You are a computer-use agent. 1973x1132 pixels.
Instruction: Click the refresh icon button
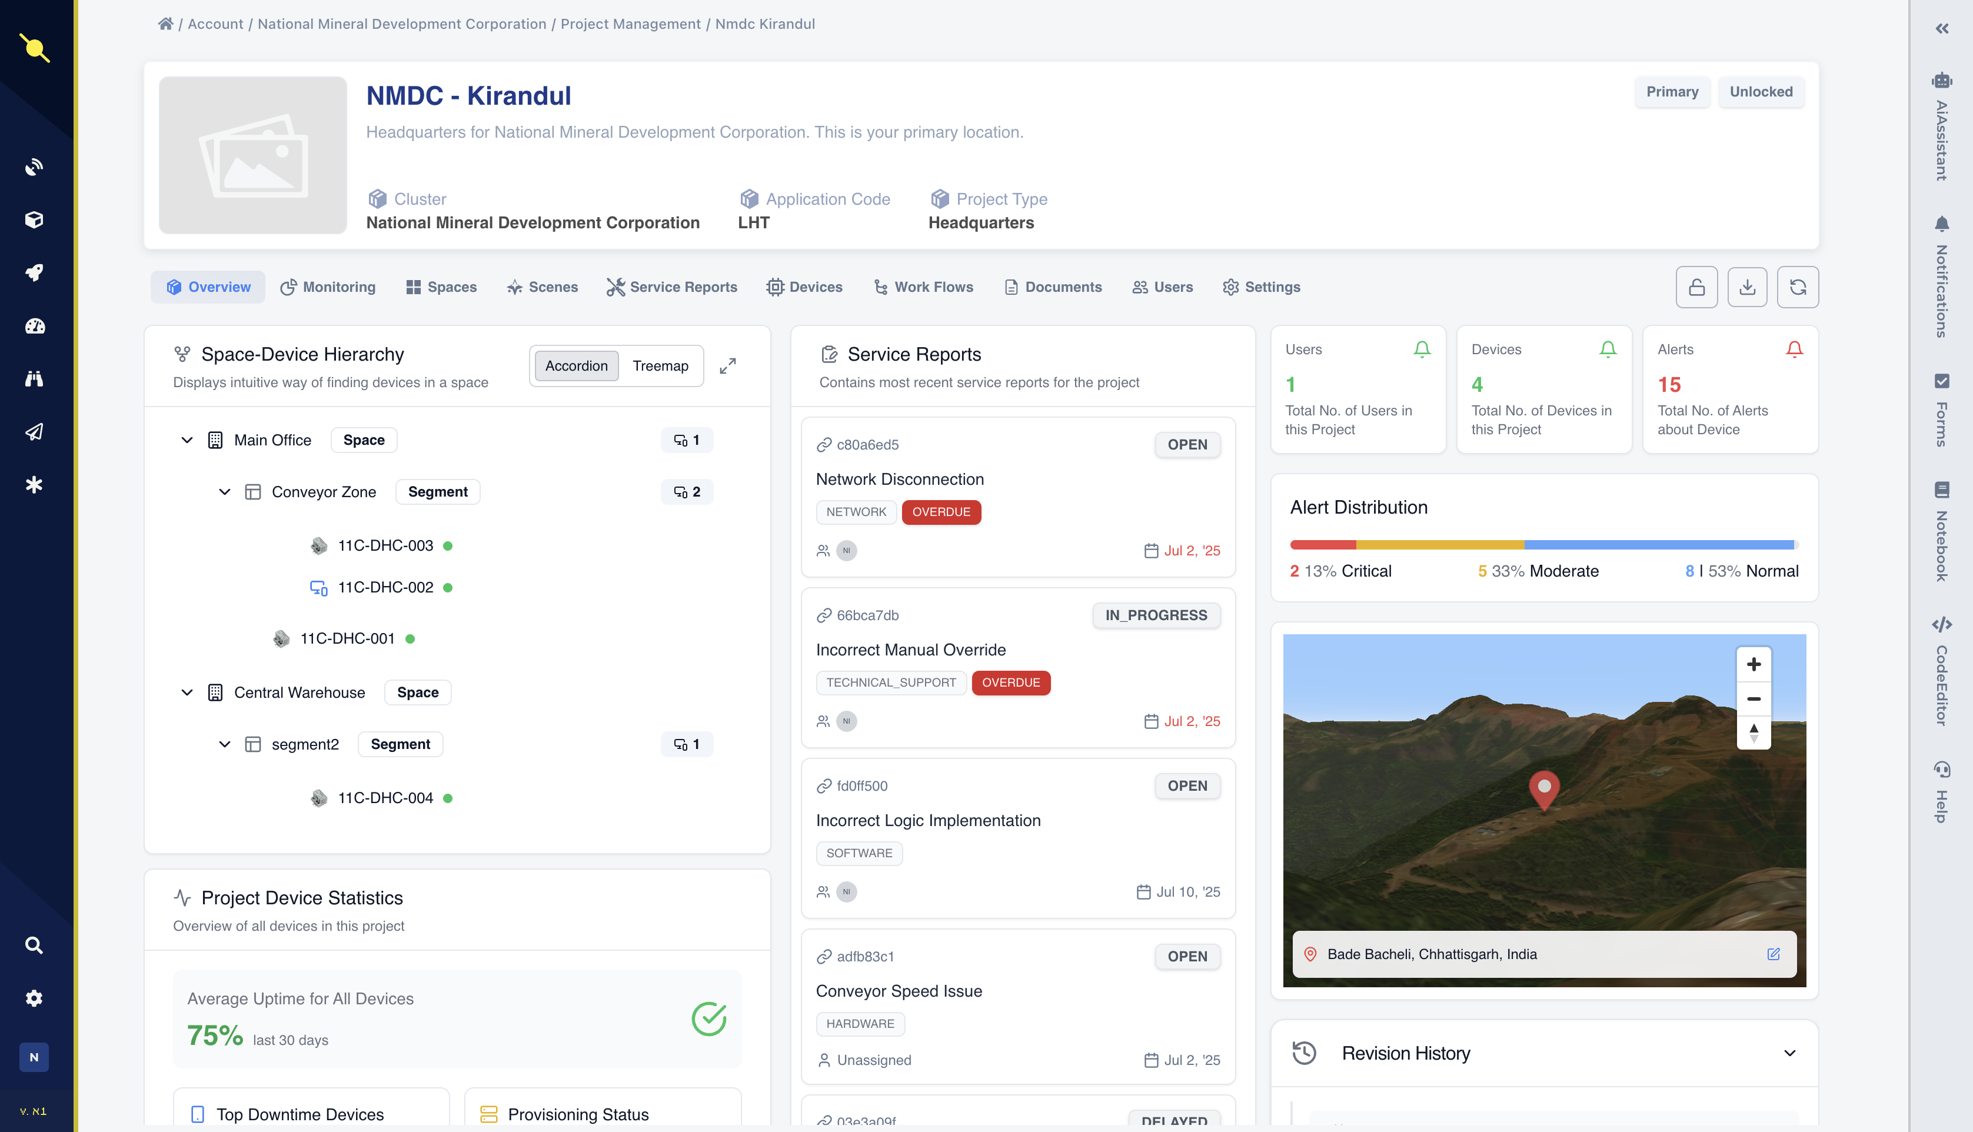[x=1797, y=287]
